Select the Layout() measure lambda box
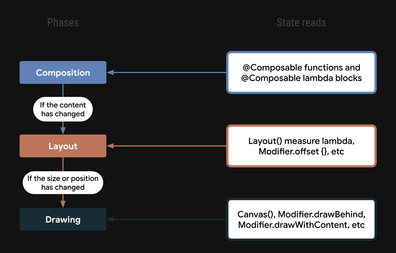This screenshot has width=396, height=253. pyautogui.click(x=301, y=146)
